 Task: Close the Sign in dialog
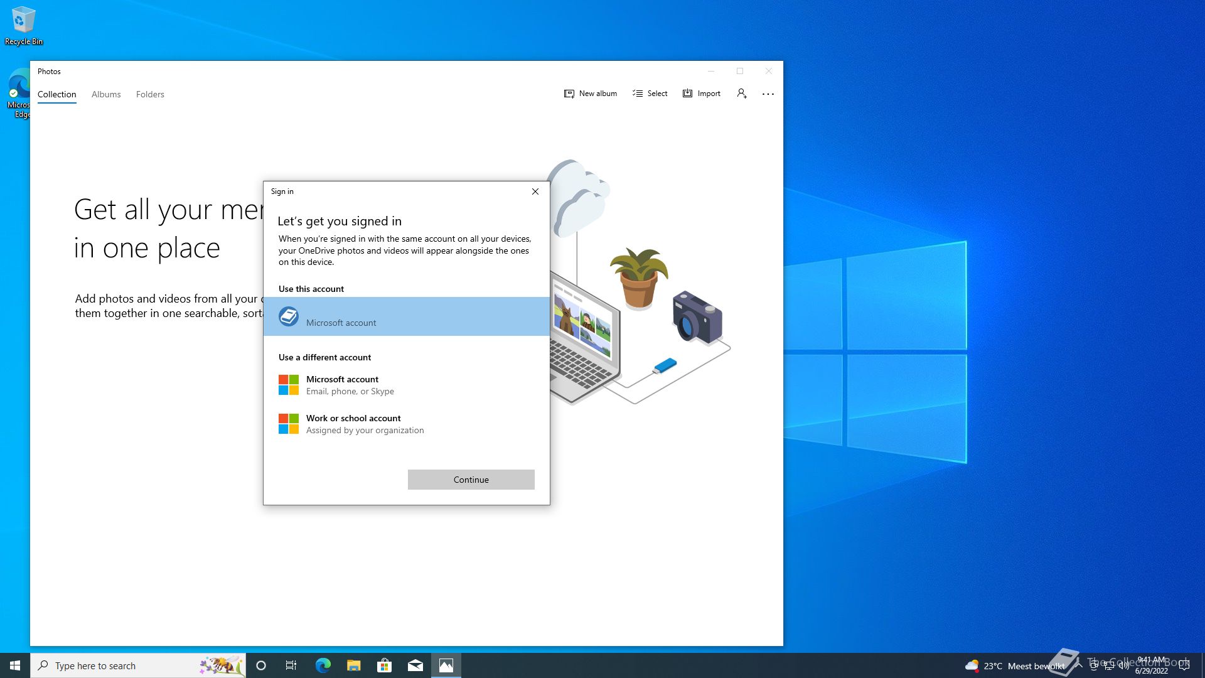[x=535, y=191]
